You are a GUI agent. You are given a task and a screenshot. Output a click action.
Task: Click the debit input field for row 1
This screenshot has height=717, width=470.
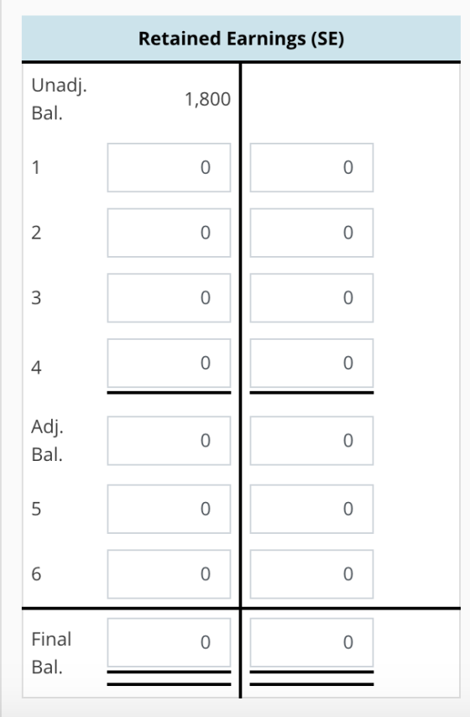(x=170, y=167)
